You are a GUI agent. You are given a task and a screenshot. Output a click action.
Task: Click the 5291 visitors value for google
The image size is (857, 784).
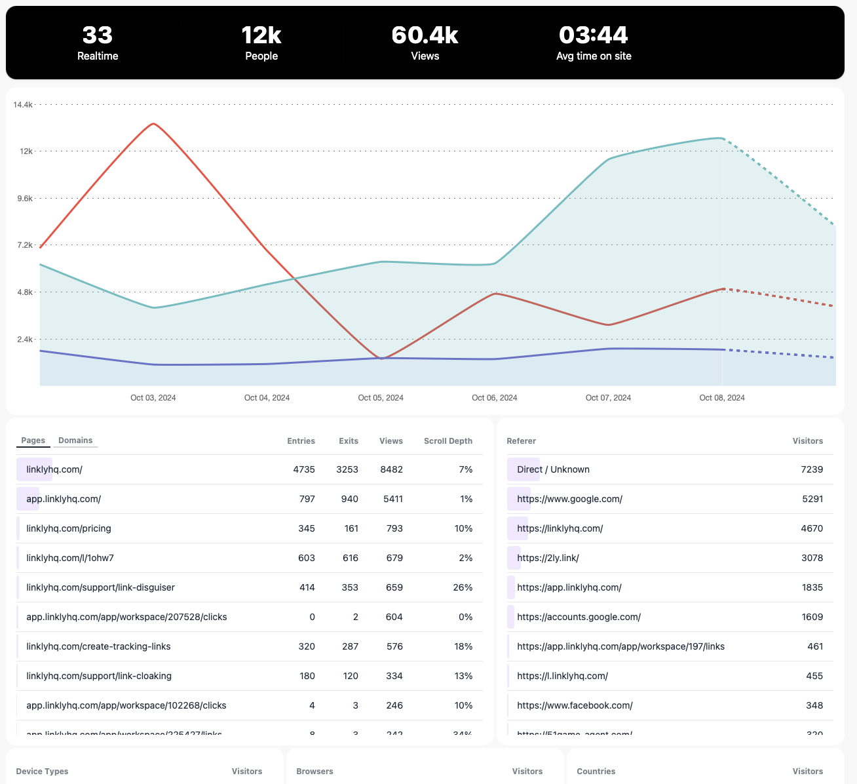812,499
